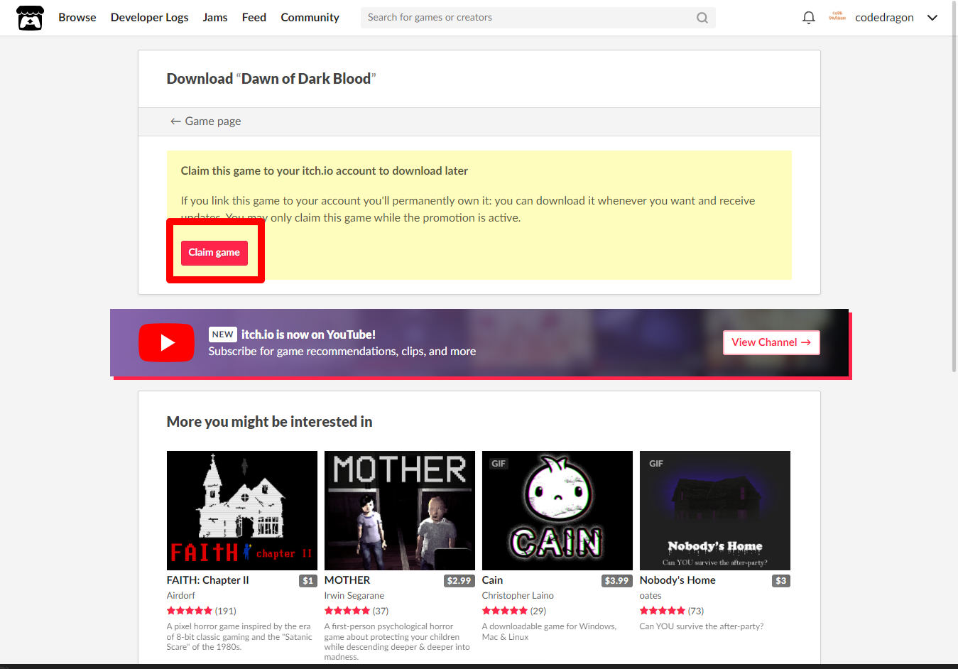Image resolution: width=958 pixels, height=669 pixels.
Task: Click the FAITH: Chapter II title link
Action: click(207, 580)
